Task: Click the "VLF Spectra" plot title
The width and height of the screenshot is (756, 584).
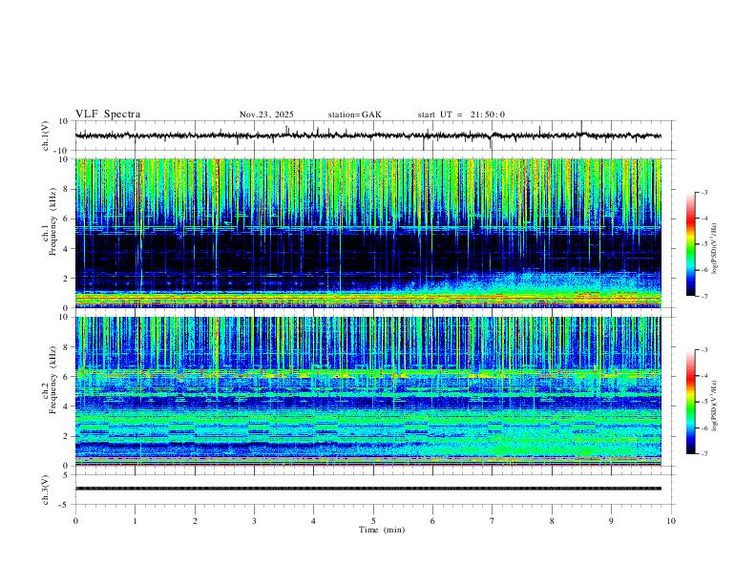Action: [x=108, y=115]
